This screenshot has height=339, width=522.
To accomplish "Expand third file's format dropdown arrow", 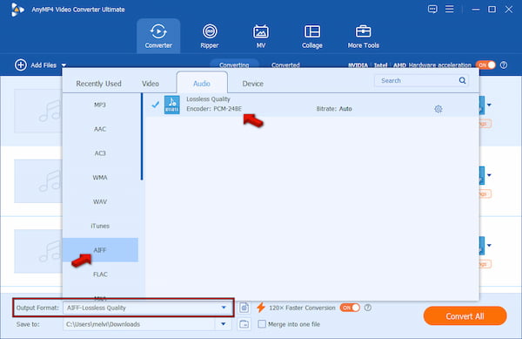I will click(489, 246).
